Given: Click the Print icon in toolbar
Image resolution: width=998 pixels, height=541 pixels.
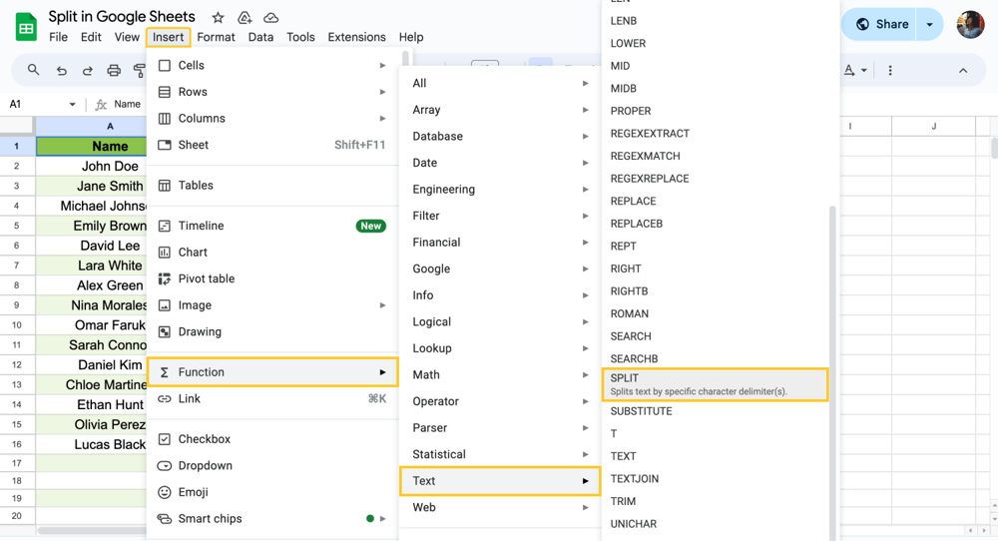Looking at the screenshot, I should pos(114,71).
